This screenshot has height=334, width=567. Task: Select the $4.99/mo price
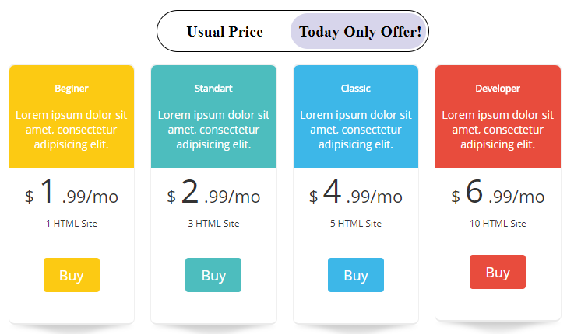pos(356,193)
